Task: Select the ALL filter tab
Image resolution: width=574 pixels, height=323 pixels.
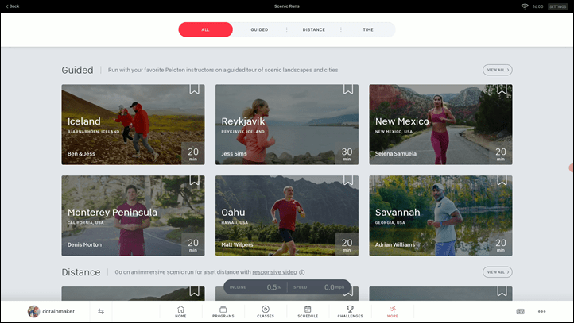Action: tap(205, 29)
